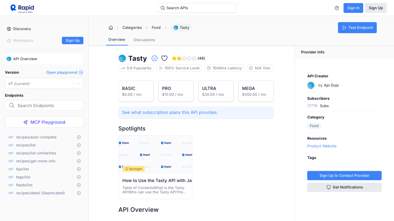394x221 pixels.
Task: Click the API Overview sidebar icon
Action: click(9, 59)
